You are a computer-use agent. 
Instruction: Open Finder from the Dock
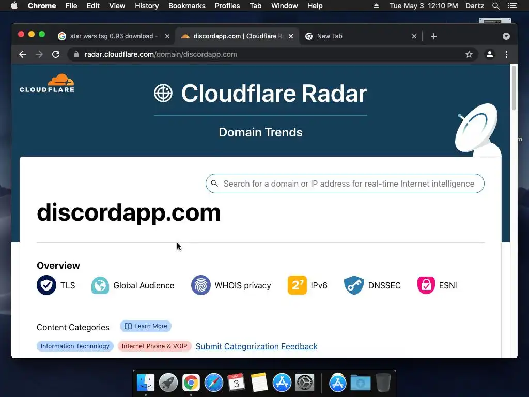pos(145,383)
